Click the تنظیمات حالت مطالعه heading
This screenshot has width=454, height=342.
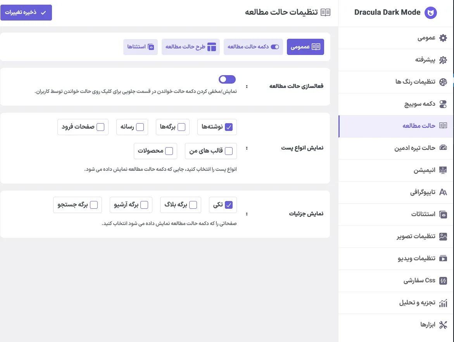click(x=281, y=12)
